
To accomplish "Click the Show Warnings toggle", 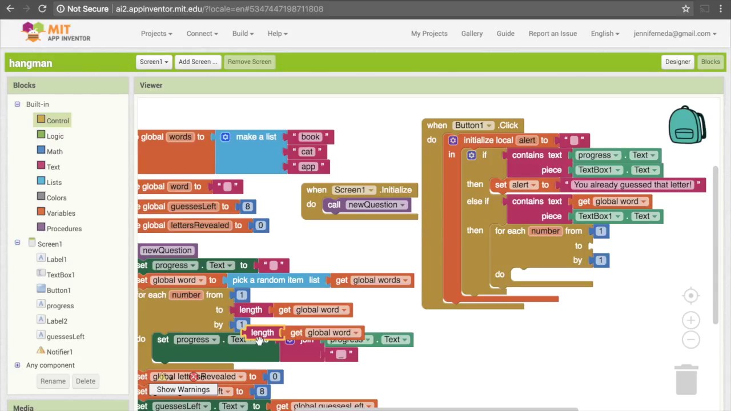I will tap(183, 390).
